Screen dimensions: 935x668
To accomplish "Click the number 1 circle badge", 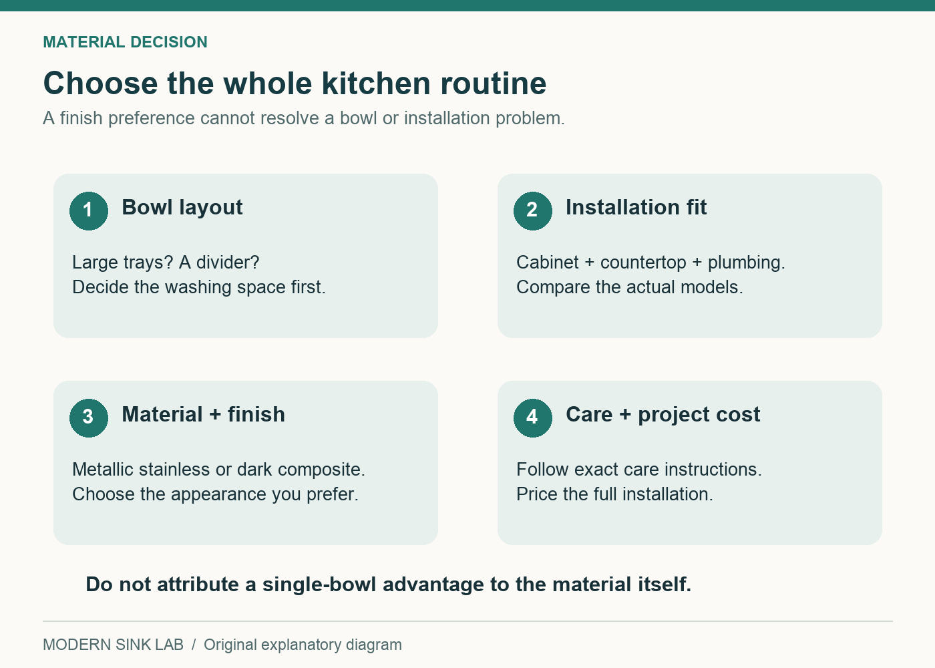I will coord(89,211).
